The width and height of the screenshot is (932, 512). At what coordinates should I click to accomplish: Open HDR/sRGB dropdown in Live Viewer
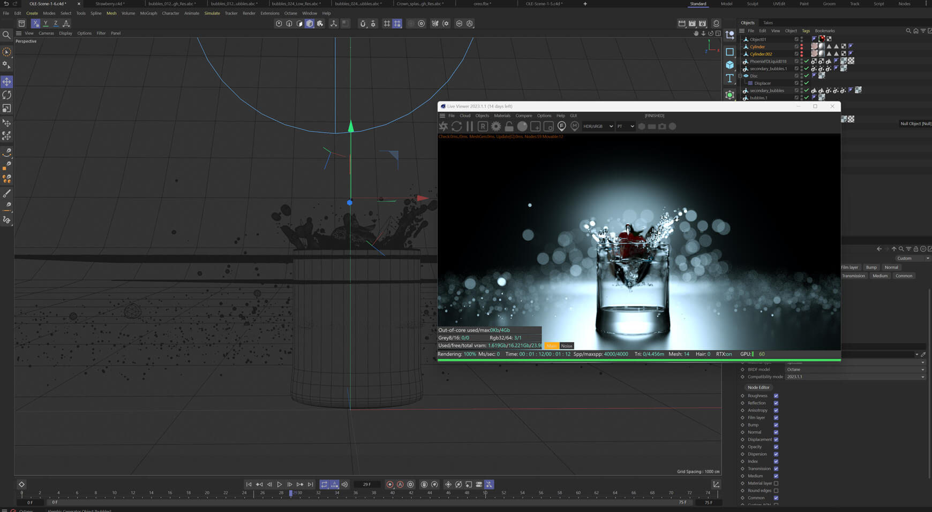(598, 126)
